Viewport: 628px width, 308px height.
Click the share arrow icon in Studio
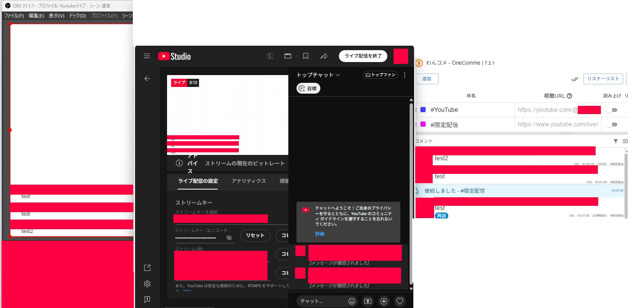coord(324,56)
